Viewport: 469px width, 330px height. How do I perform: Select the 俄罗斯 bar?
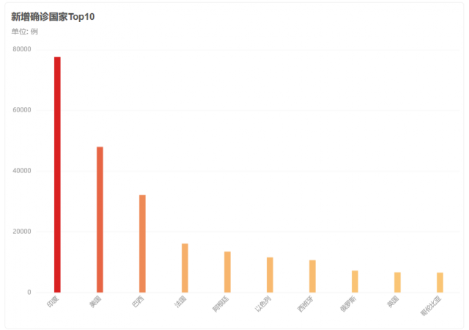[355, 282]
